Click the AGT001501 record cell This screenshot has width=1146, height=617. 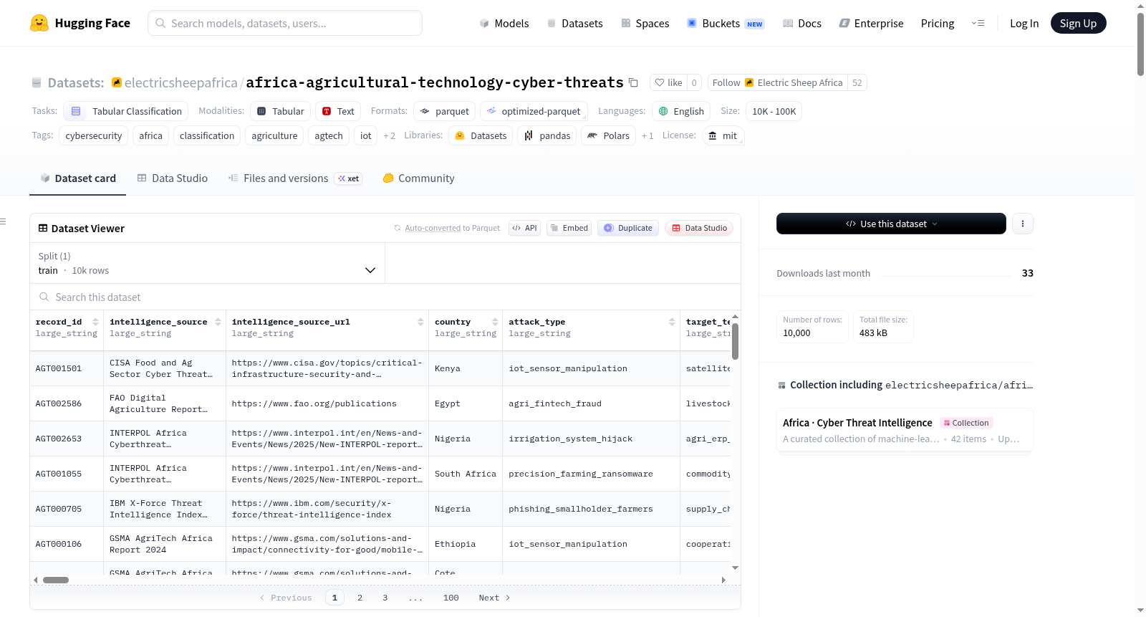pos(67,368)
